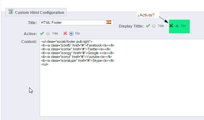204x120 pixels.
Task: Click the code line containing Facebook
Action: (78, 45)
